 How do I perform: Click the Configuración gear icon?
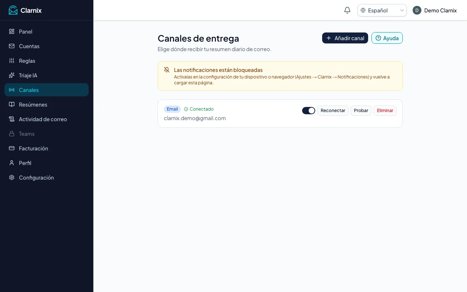[12, 177]
